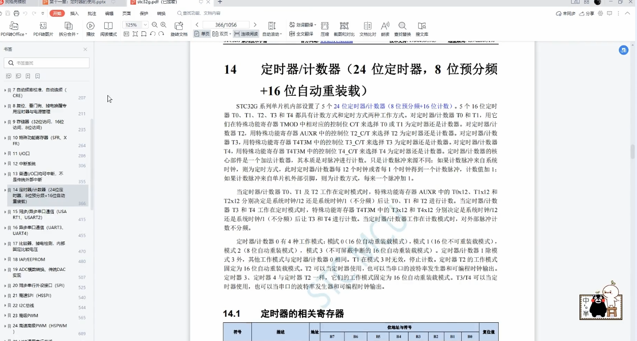
Task: Switch to the 开始 ribbon tab
Action: [57, 14]
